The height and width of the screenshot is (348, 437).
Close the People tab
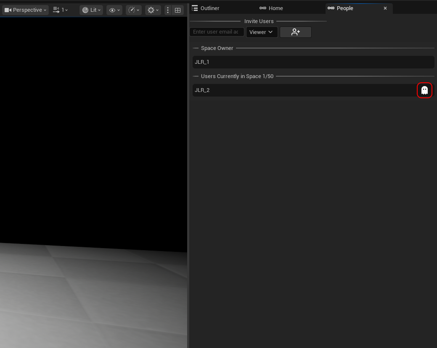pyautogui.click(x=385, y=8)
